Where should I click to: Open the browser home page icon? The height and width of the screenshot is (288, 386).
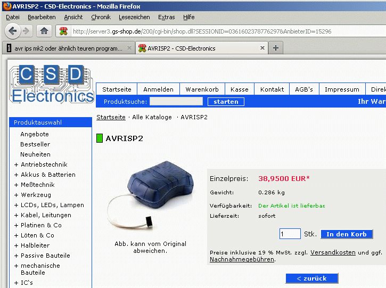tap(44, 31)
